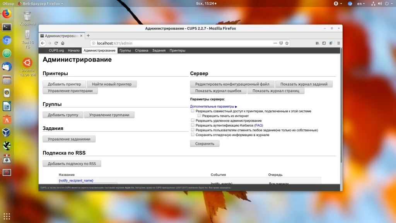Launch Firefox from the dock
The height and width of the screenshot is (223, 396).
tap(7, 14)
